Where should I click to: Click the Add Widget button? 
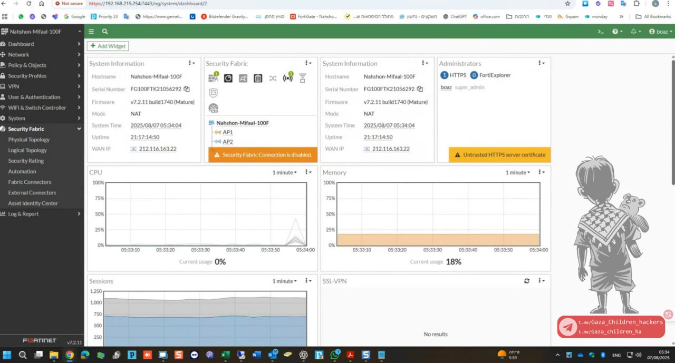click(108, 46)
